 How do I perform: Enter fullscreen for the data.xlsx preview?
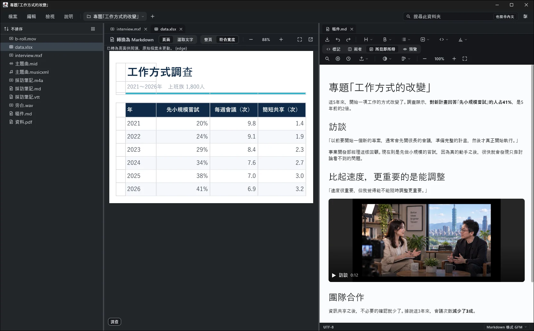click(300, 39)
